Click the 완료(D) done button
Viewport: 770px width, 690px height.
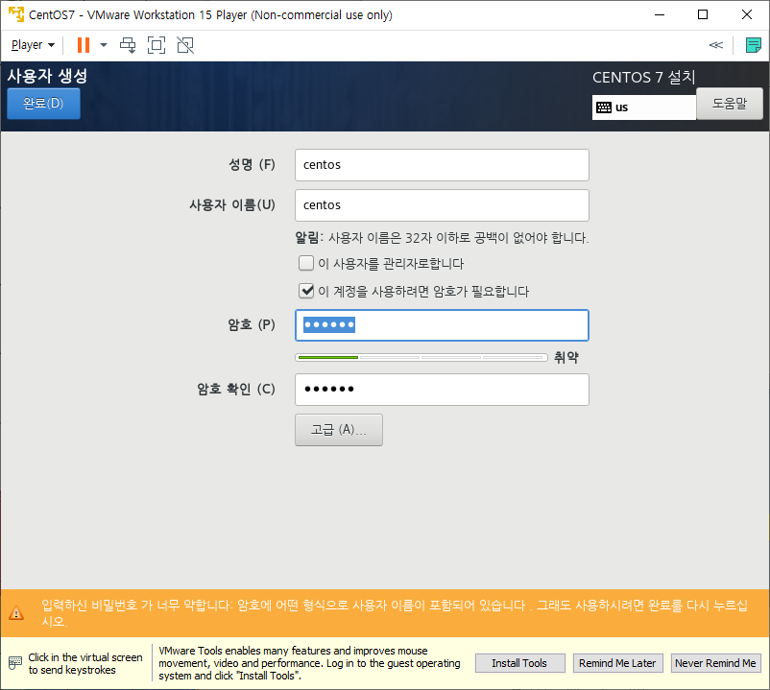point(44,104)
